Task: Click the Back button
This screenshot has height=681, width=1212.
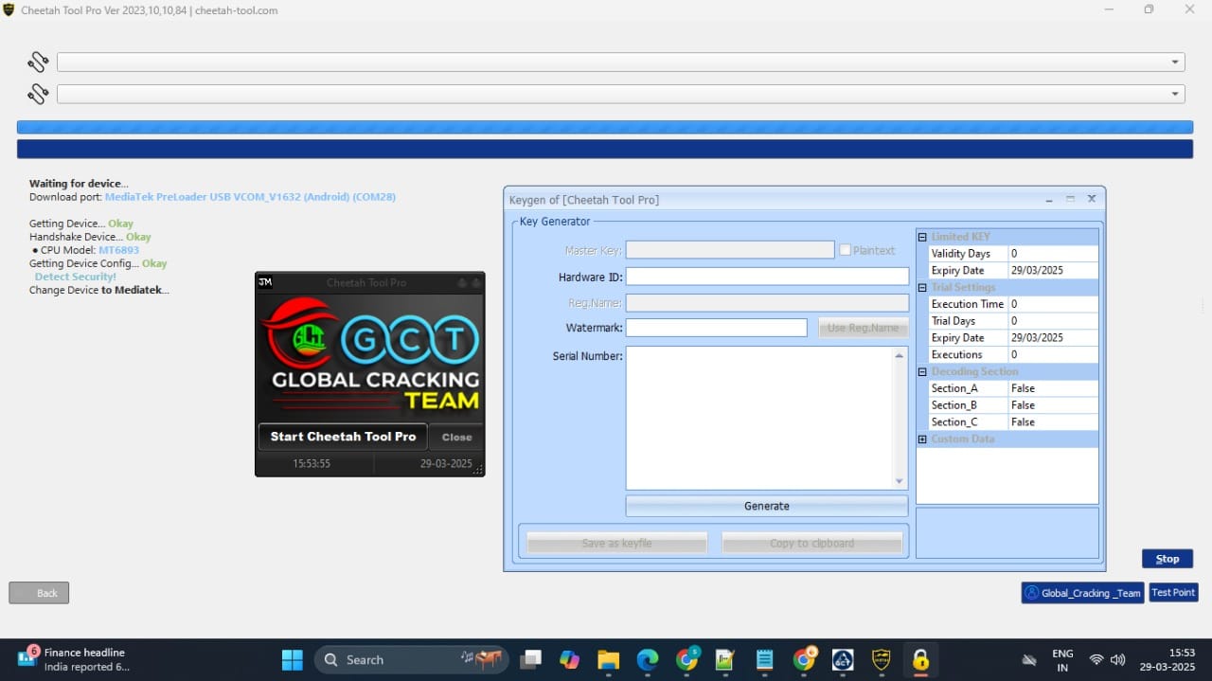Action: click(x=39, y=593)
